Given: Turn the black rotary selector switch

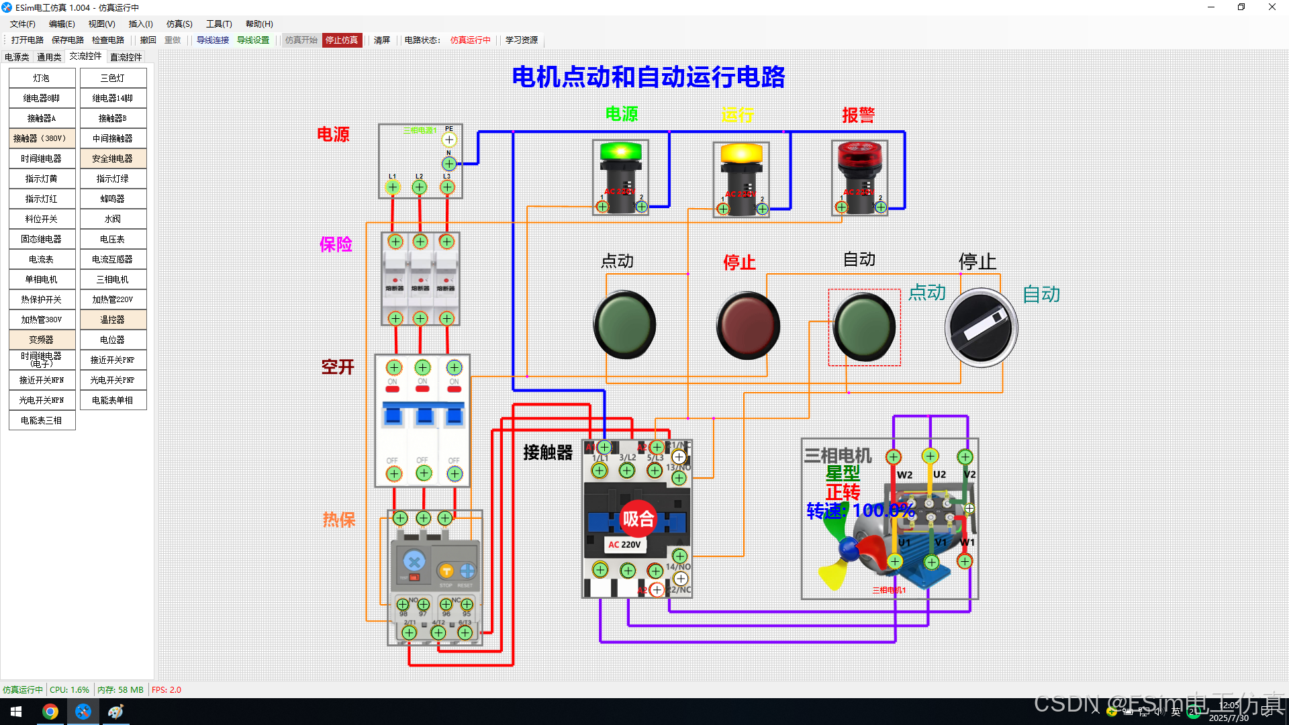Looking at the screenshot, I should point(981,328).
